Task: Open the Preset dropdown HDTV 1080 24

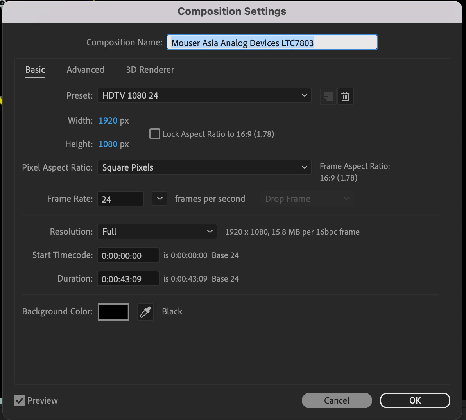Action: pyautogui.click(x=204, y=95)
